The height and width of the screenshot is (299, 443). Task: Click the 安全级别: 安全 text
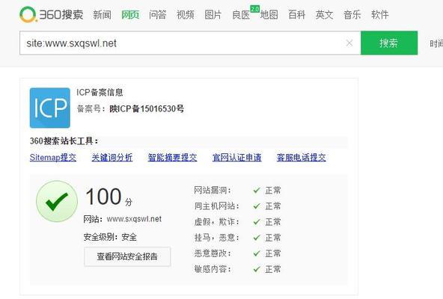click(x=110, y=237)
